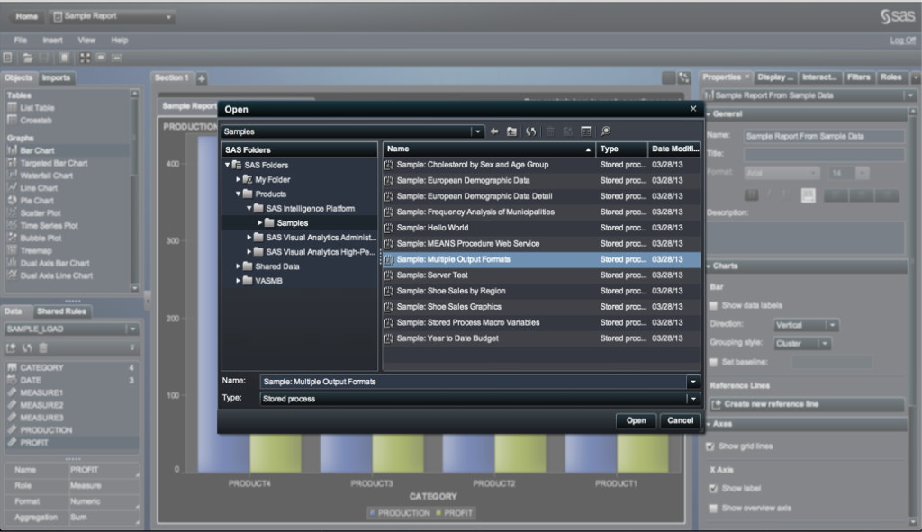
Task: Collapse the SAS Intelligence Platform node
Action: [x=249, y=209]
